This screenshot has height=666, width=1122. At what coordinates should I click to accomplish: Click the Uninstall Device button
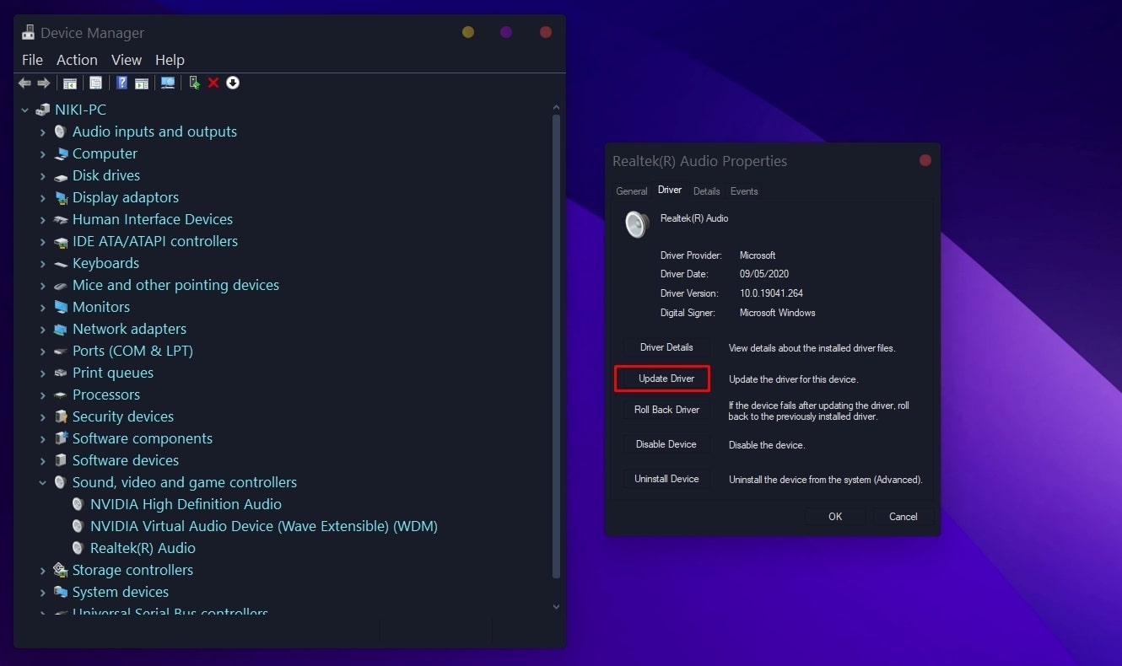[x=666, y=479]
